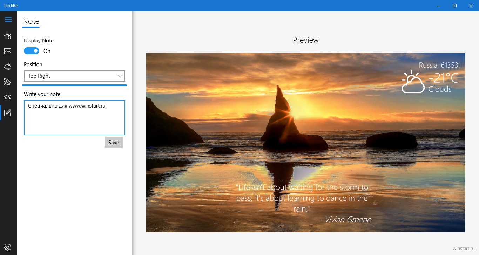Screen dimensions: 479x255
Task: Close the LockBe window
Action: [x=471, y=6]
